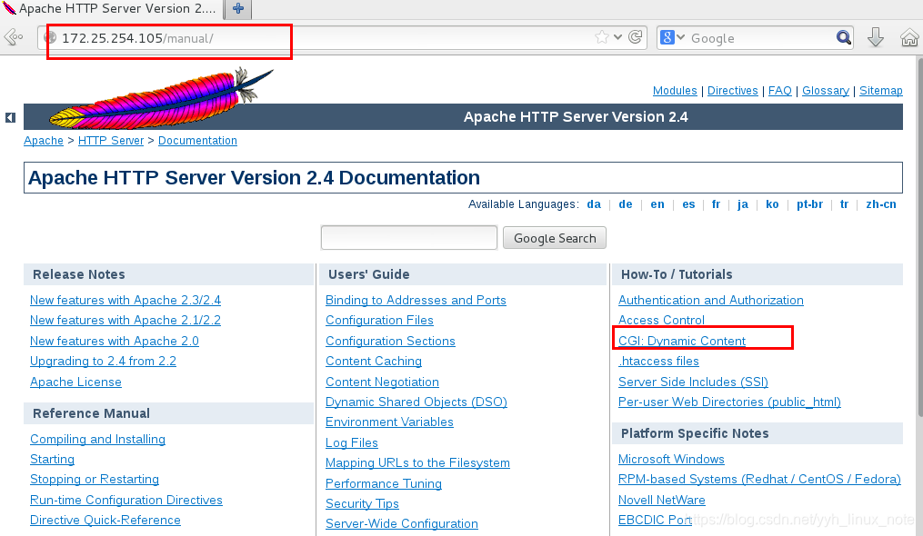Open Compiling and Installing link
This screenshot has width=923, height=536.
pos(97,439)
